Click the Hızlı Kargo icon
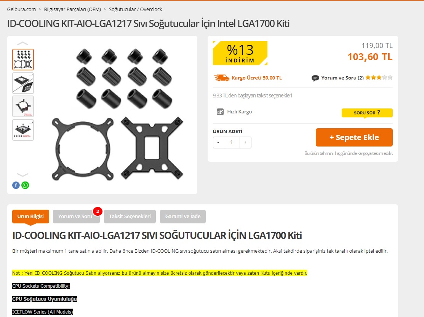This screenshot has width=424, height=317. point(220,112)
